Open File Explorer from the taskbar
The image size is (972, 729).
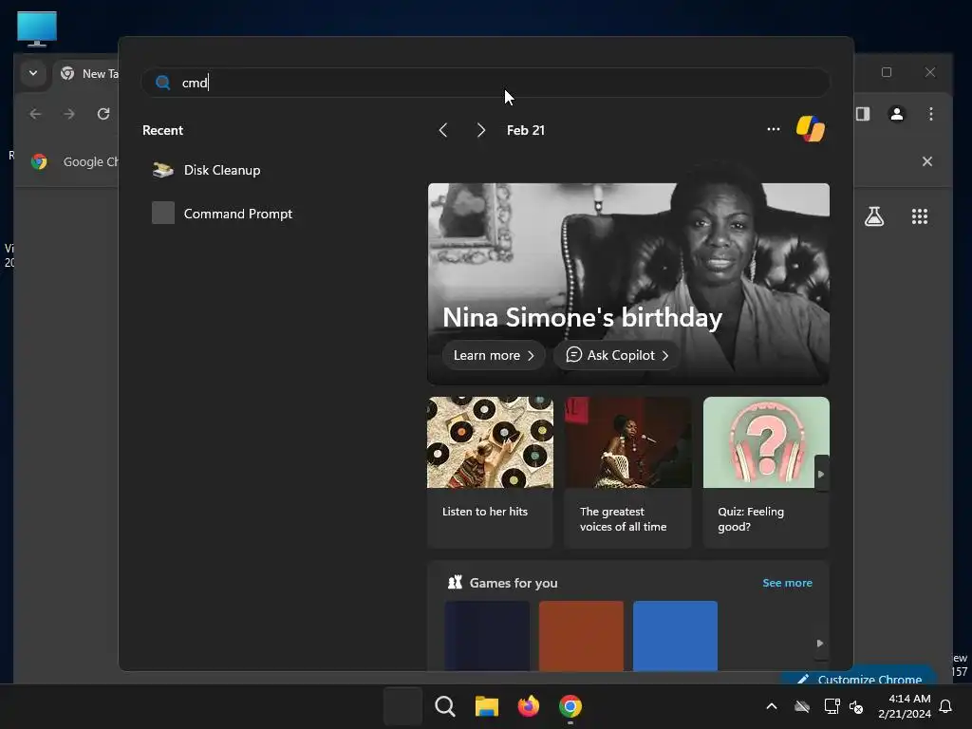487,706
